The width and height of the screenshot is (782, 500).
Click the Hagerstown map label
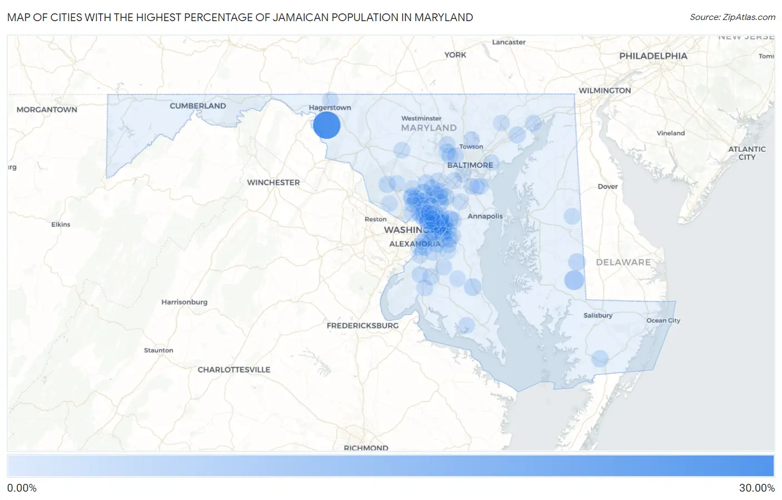tap(330, 108)
